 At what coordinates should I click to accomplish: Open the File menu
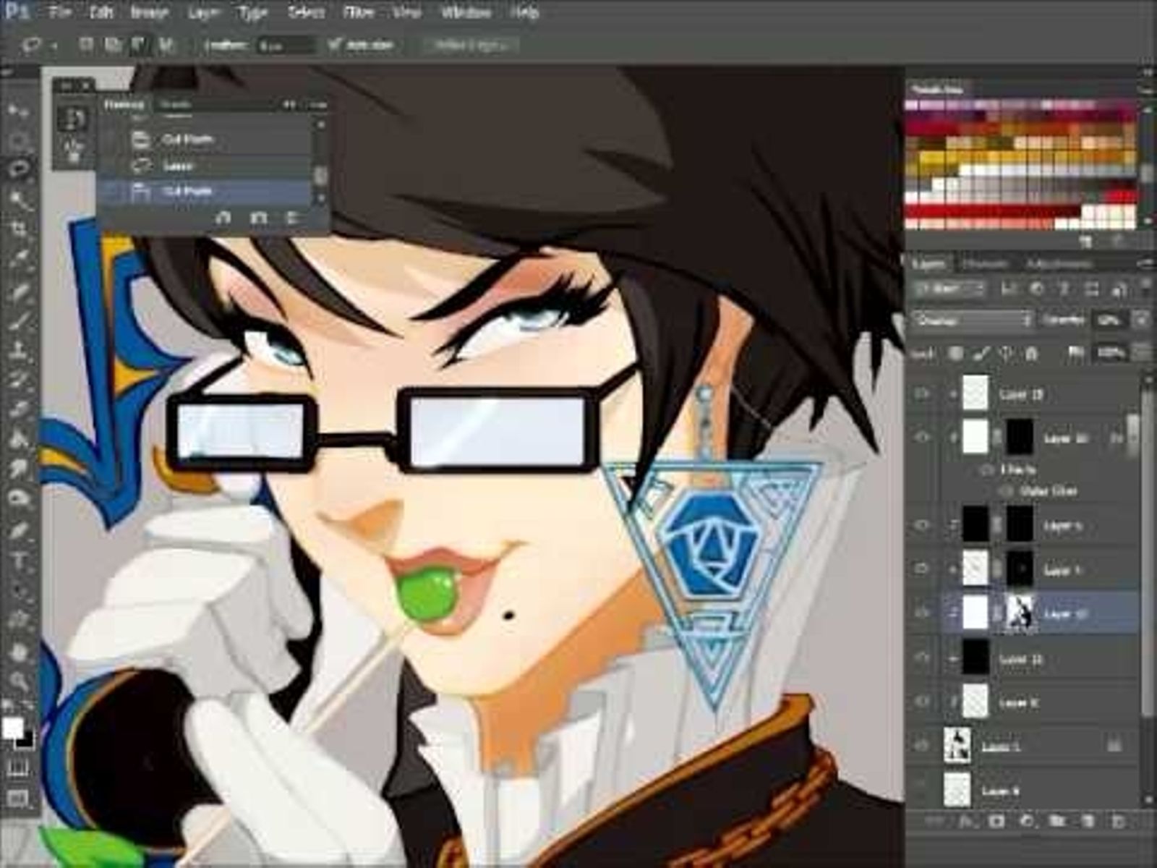61,12
